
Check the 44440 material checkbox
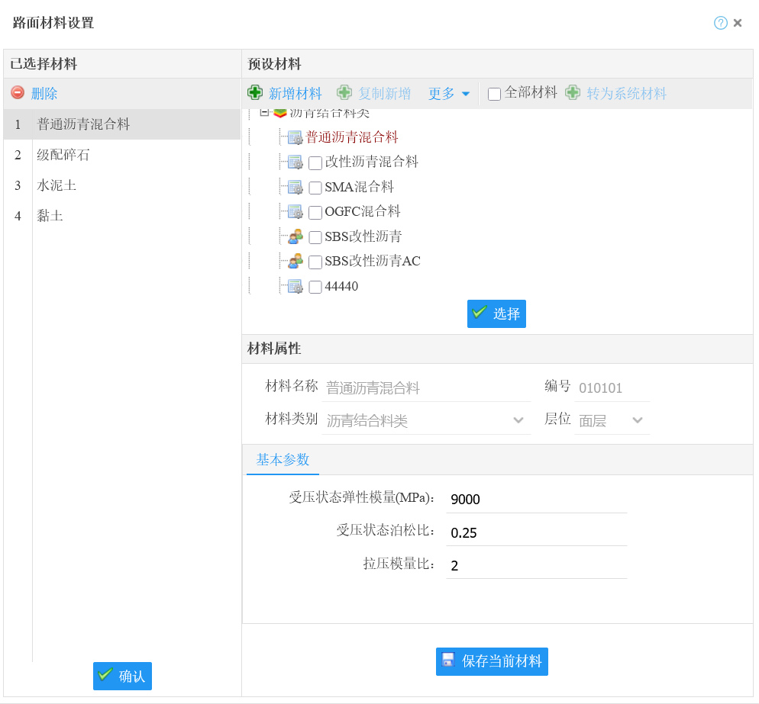coord(315,288)
